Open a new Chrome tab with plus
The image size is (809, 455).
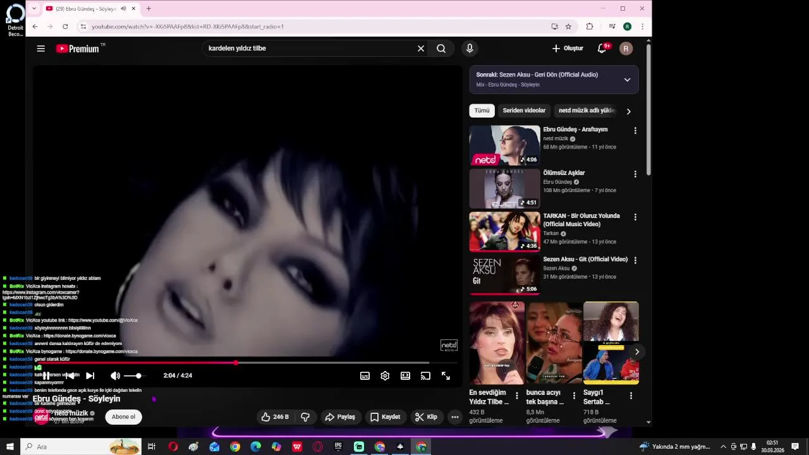[x=149, y=9]
